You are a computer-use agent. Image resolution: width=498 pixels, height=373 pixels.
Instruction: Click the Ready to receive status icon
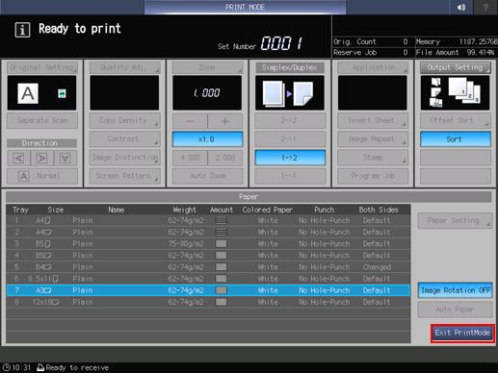click(x=40, y=367)
